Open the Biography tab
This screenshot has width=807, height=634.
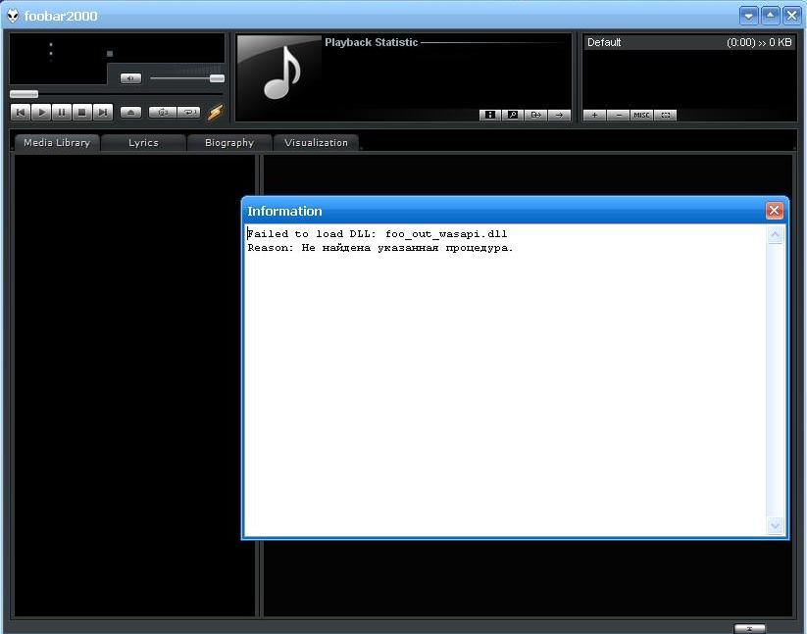pos(228,143)
